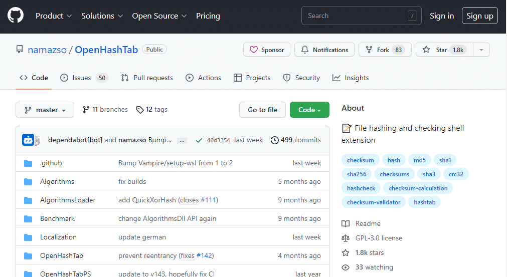Open the Pull requests tab

(147, 78)
